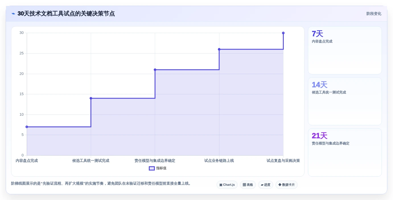
Task: Click the 试点业务链路上线 x-axis label
Action: coord(219,161)
